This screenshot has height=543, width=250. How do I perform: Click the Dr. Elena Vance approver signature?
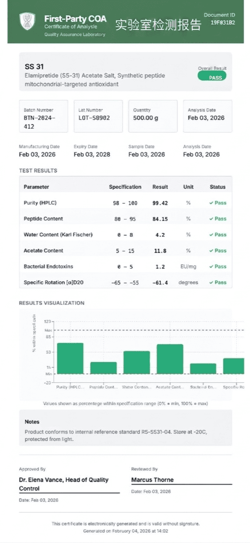pos(63,484)
